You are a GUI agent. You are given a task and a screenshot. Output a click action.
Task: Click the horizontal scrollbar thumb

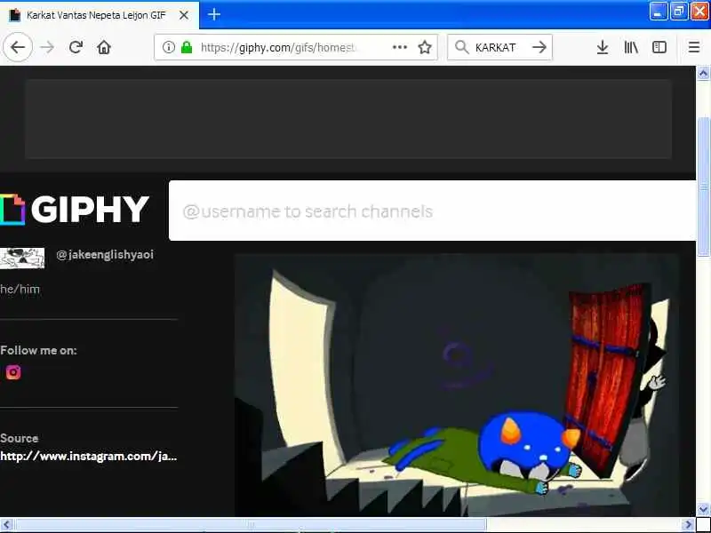coord(251,525)
